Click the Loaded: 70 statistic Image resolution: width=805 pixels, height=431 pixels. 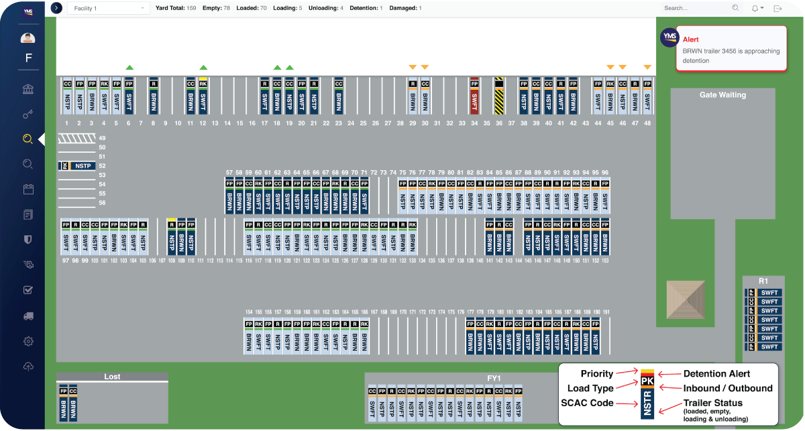(252, 8)
